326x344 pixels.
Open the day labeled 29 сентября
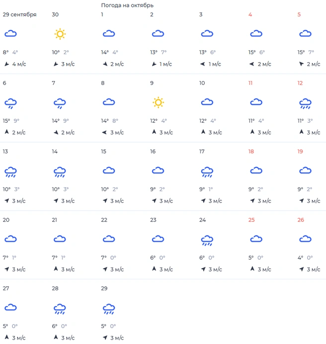[x=19, y=14]
